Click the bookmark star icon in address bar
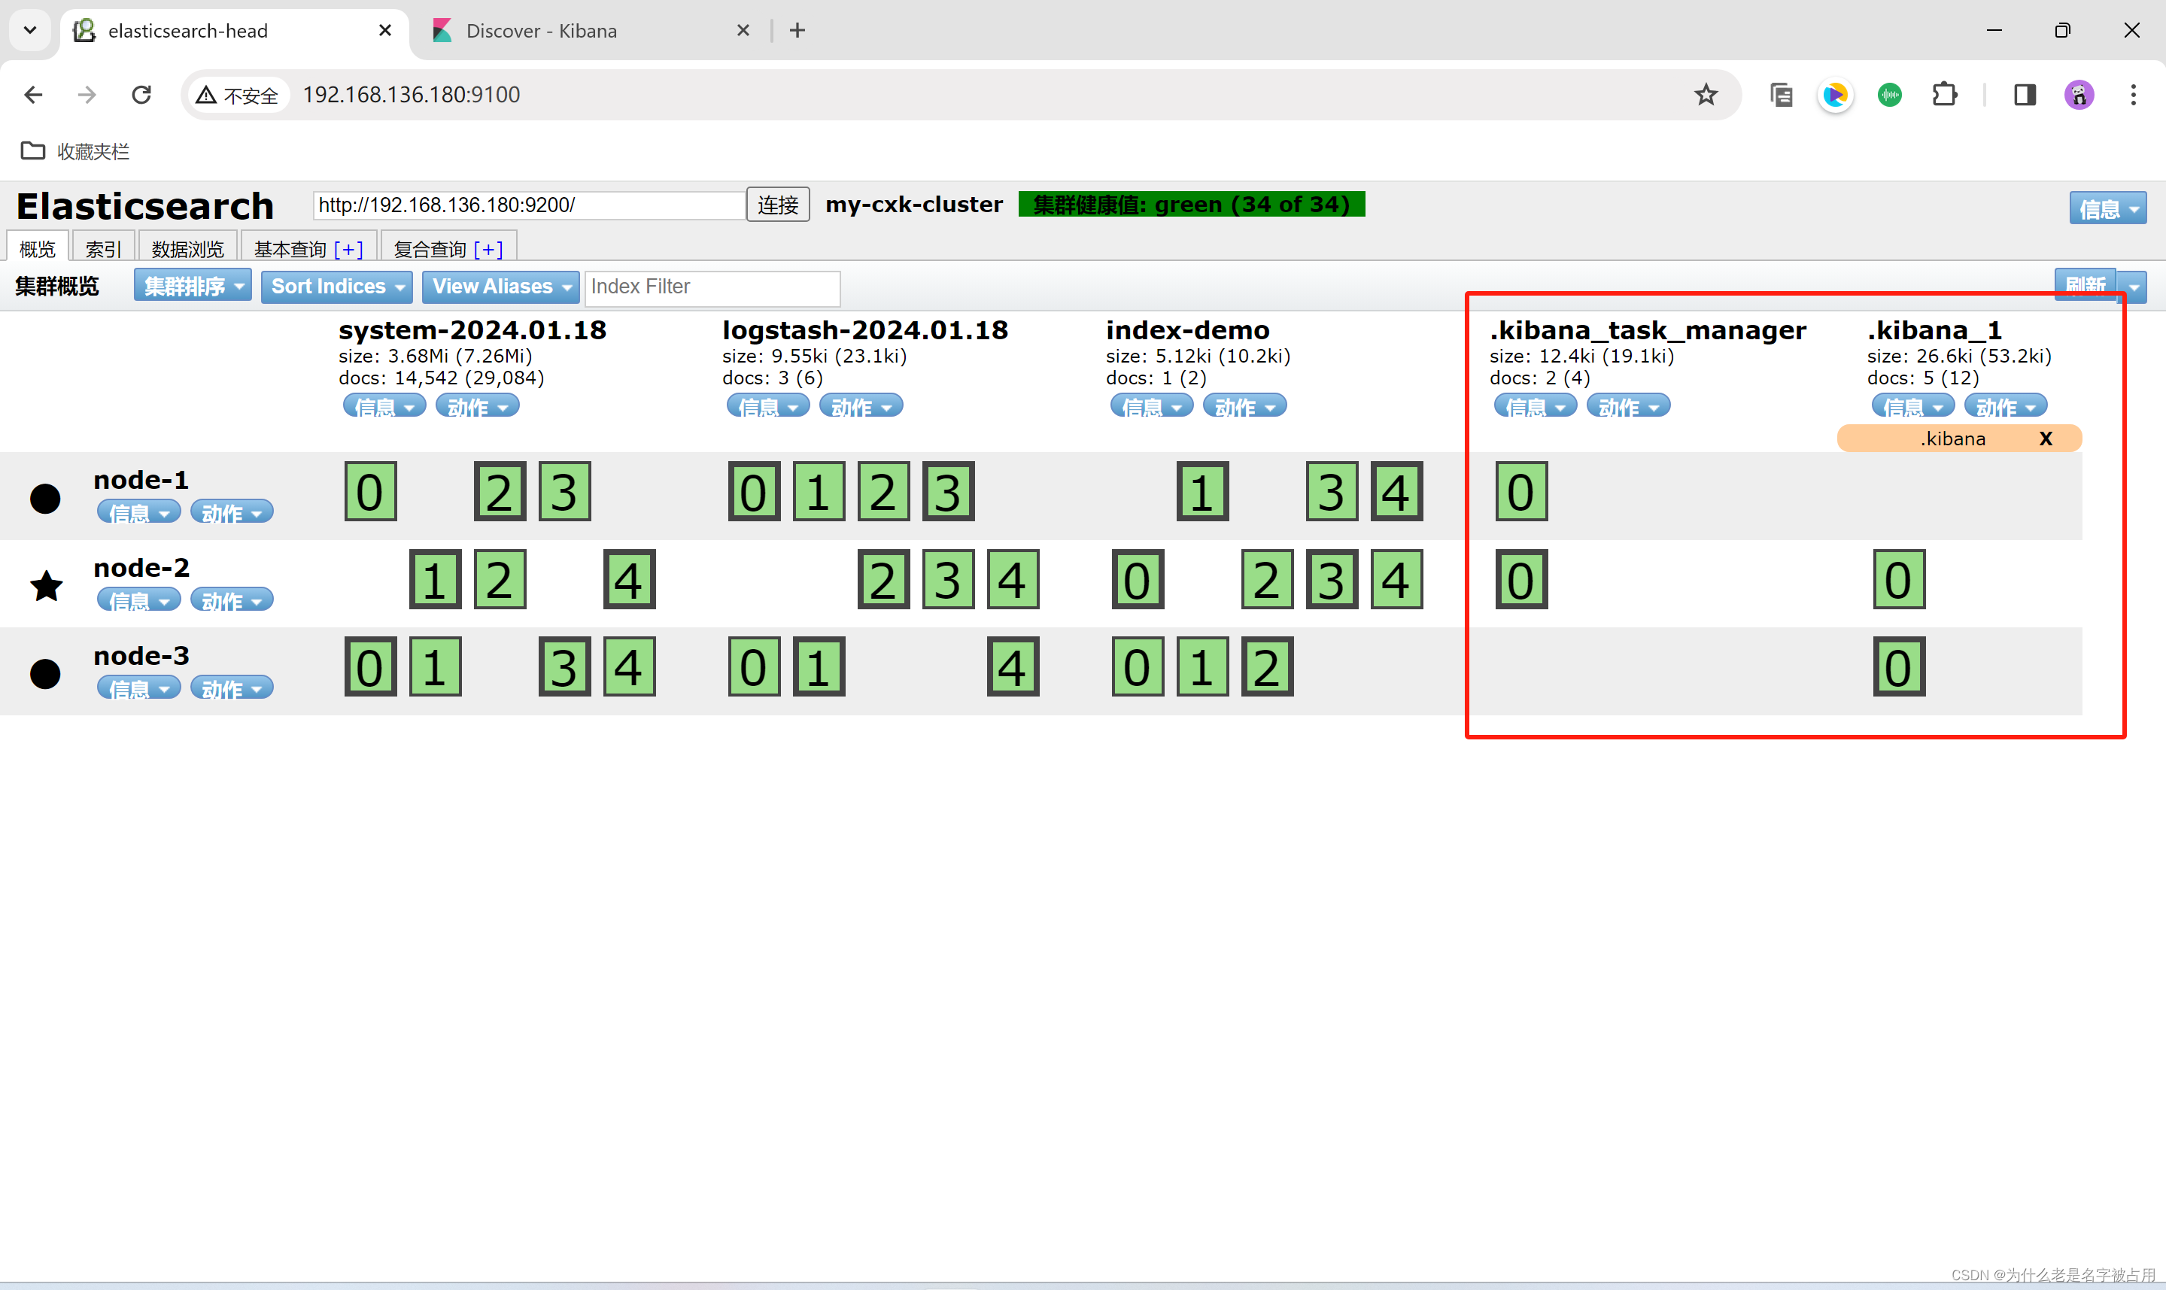 (1706, 95)
